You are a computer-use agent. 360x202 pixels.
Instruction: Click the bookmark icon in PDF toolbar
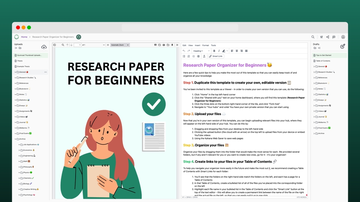coord(172,45)
